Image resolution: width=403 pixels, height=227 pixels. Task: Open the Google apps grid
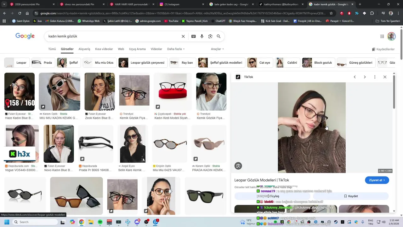point(382,36)
